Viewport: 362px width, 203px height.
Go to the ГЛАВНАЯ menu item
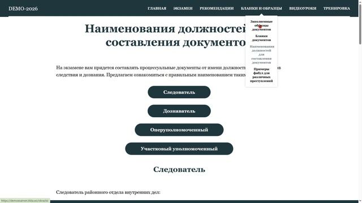157,8
